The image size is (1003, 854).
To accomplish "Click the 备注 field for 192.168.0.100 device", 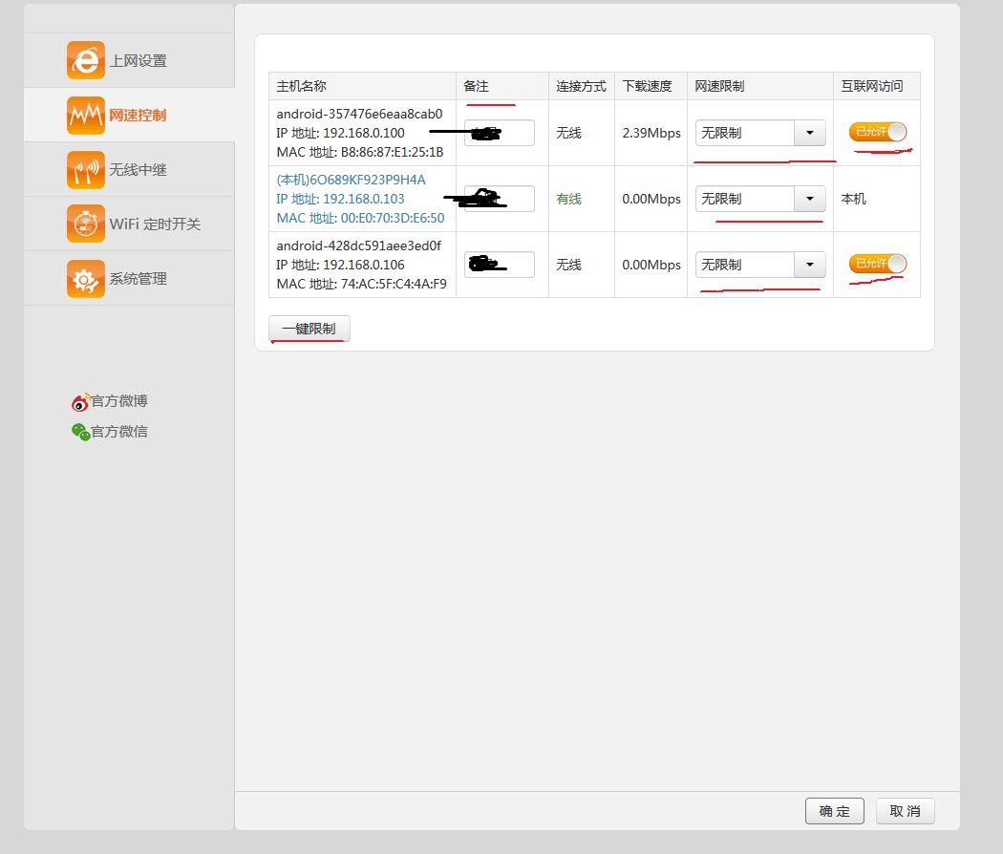I will pos(499,133).
